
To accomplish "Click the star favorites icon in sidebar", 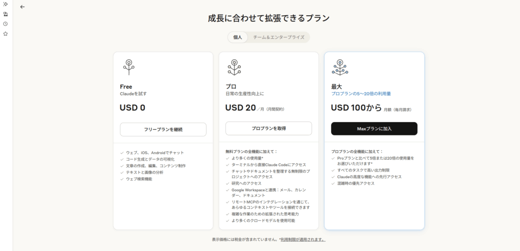I will pos(5,34).
